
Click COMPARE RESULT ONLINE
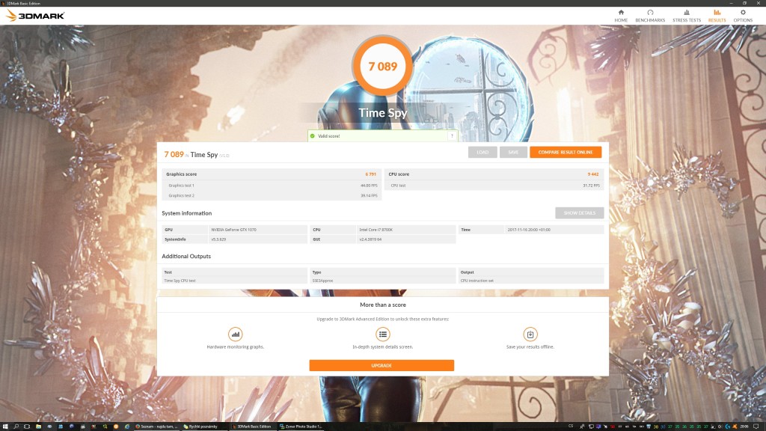(565, 152)
